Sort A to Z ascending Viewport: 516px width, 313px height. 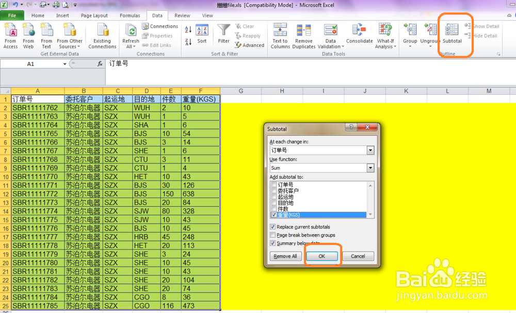[x=188, y=29]
